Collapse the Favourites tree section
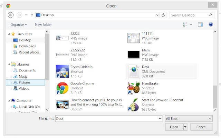The height and width of the screenshot is (138, 221). click(9, 34)
